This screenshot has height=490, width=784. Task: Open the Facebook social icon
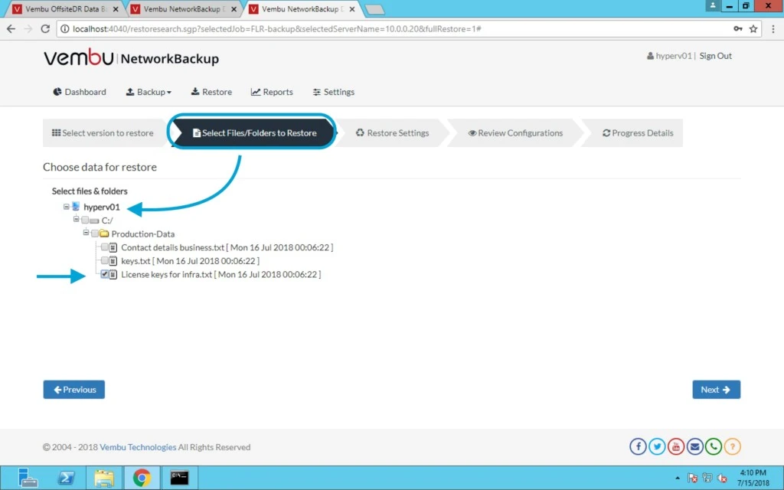pos(638,446)
